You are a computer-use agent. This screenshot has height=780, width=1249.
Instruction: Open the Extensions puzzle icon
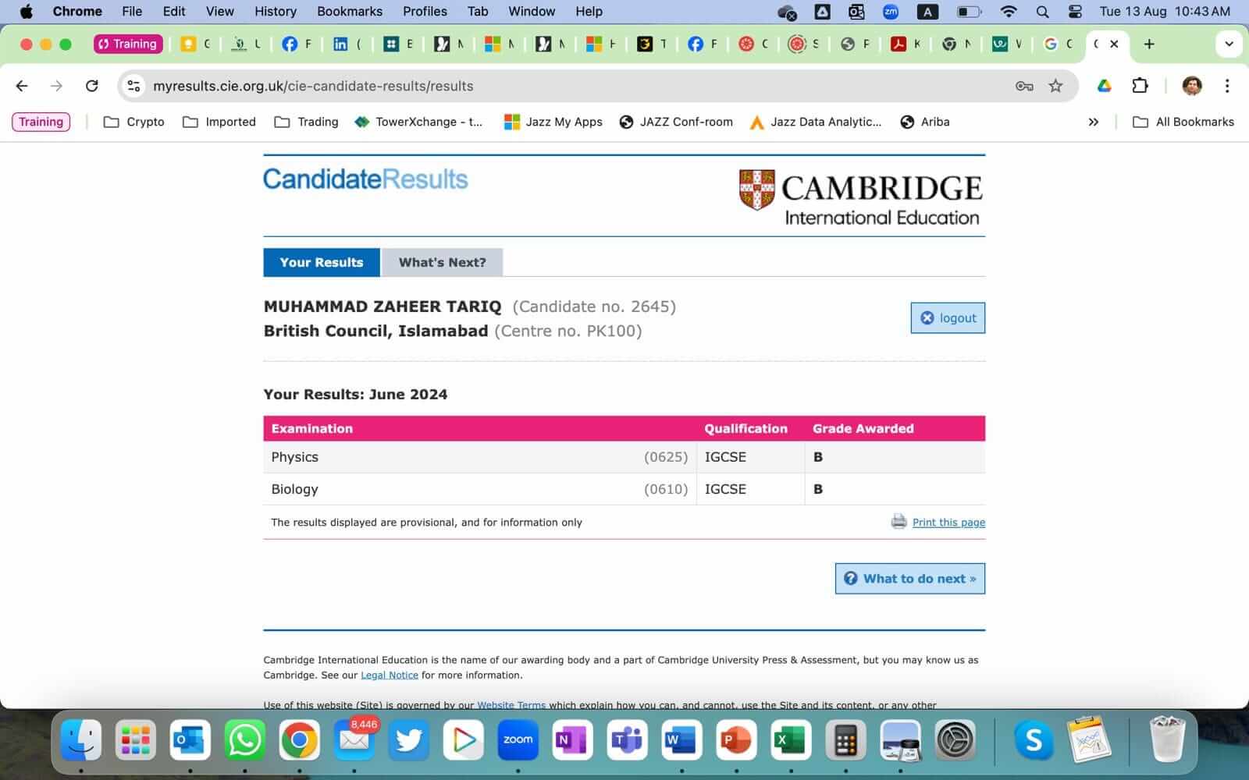click(1140, 86)
